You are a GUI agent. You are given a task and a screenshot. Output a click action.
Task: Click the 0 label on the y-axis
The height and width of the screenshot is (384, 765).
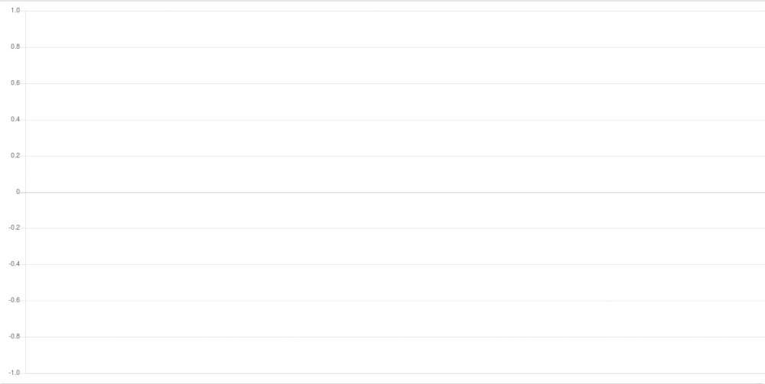pyautogui.click(x=18, y=192)
